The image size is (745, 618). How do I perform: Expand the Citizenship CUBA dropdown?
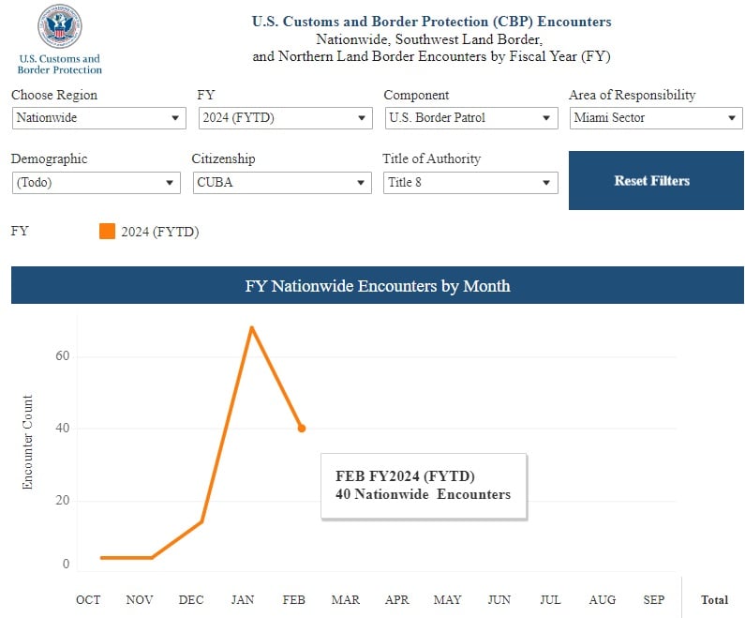click(x=281, y=183)
